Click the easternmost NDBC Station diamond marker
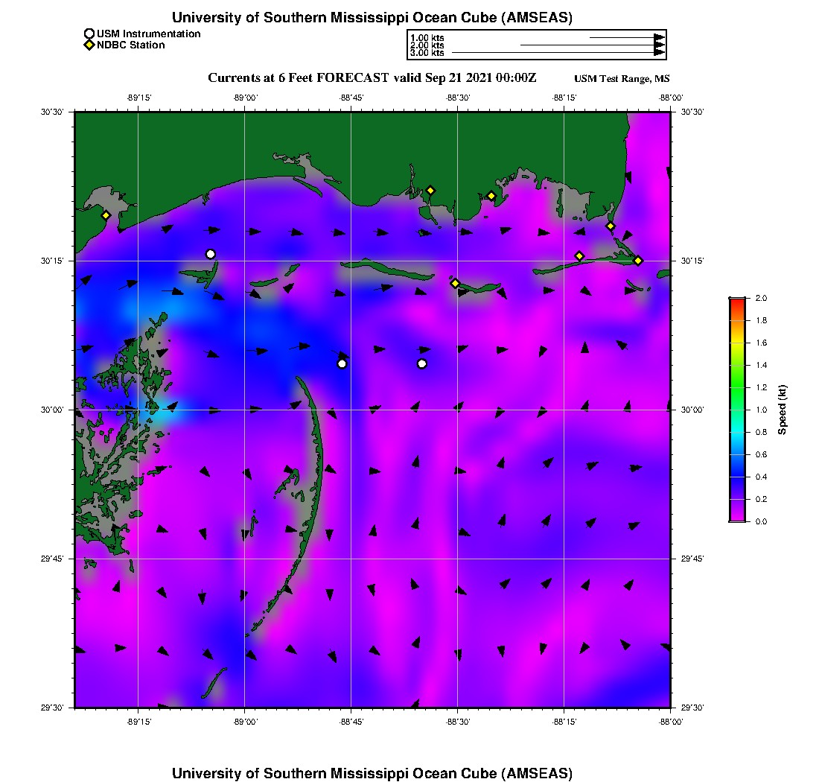This screenshot has height=782, width=819. (x=638, y=261)
